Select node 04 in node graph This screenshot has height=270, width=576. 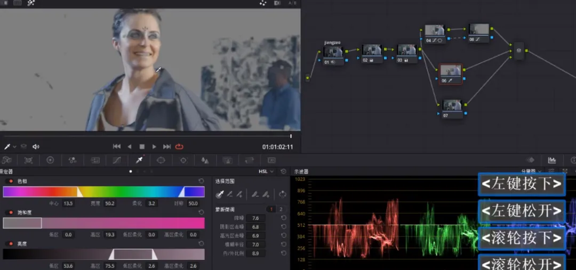(x=435, y=34)
